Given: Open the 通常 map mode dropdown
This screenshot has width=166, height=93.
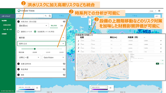Looking at the screenshot, I should 157,16.
